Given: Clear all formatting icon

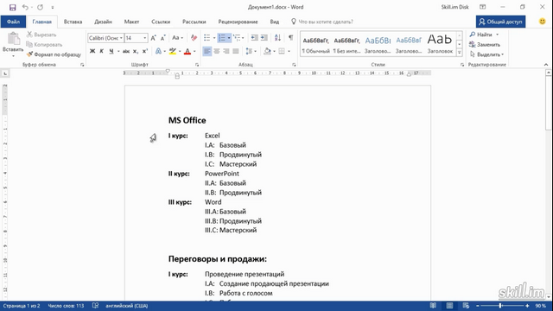Looking at the screenshot, I should [x=194, y=38].
